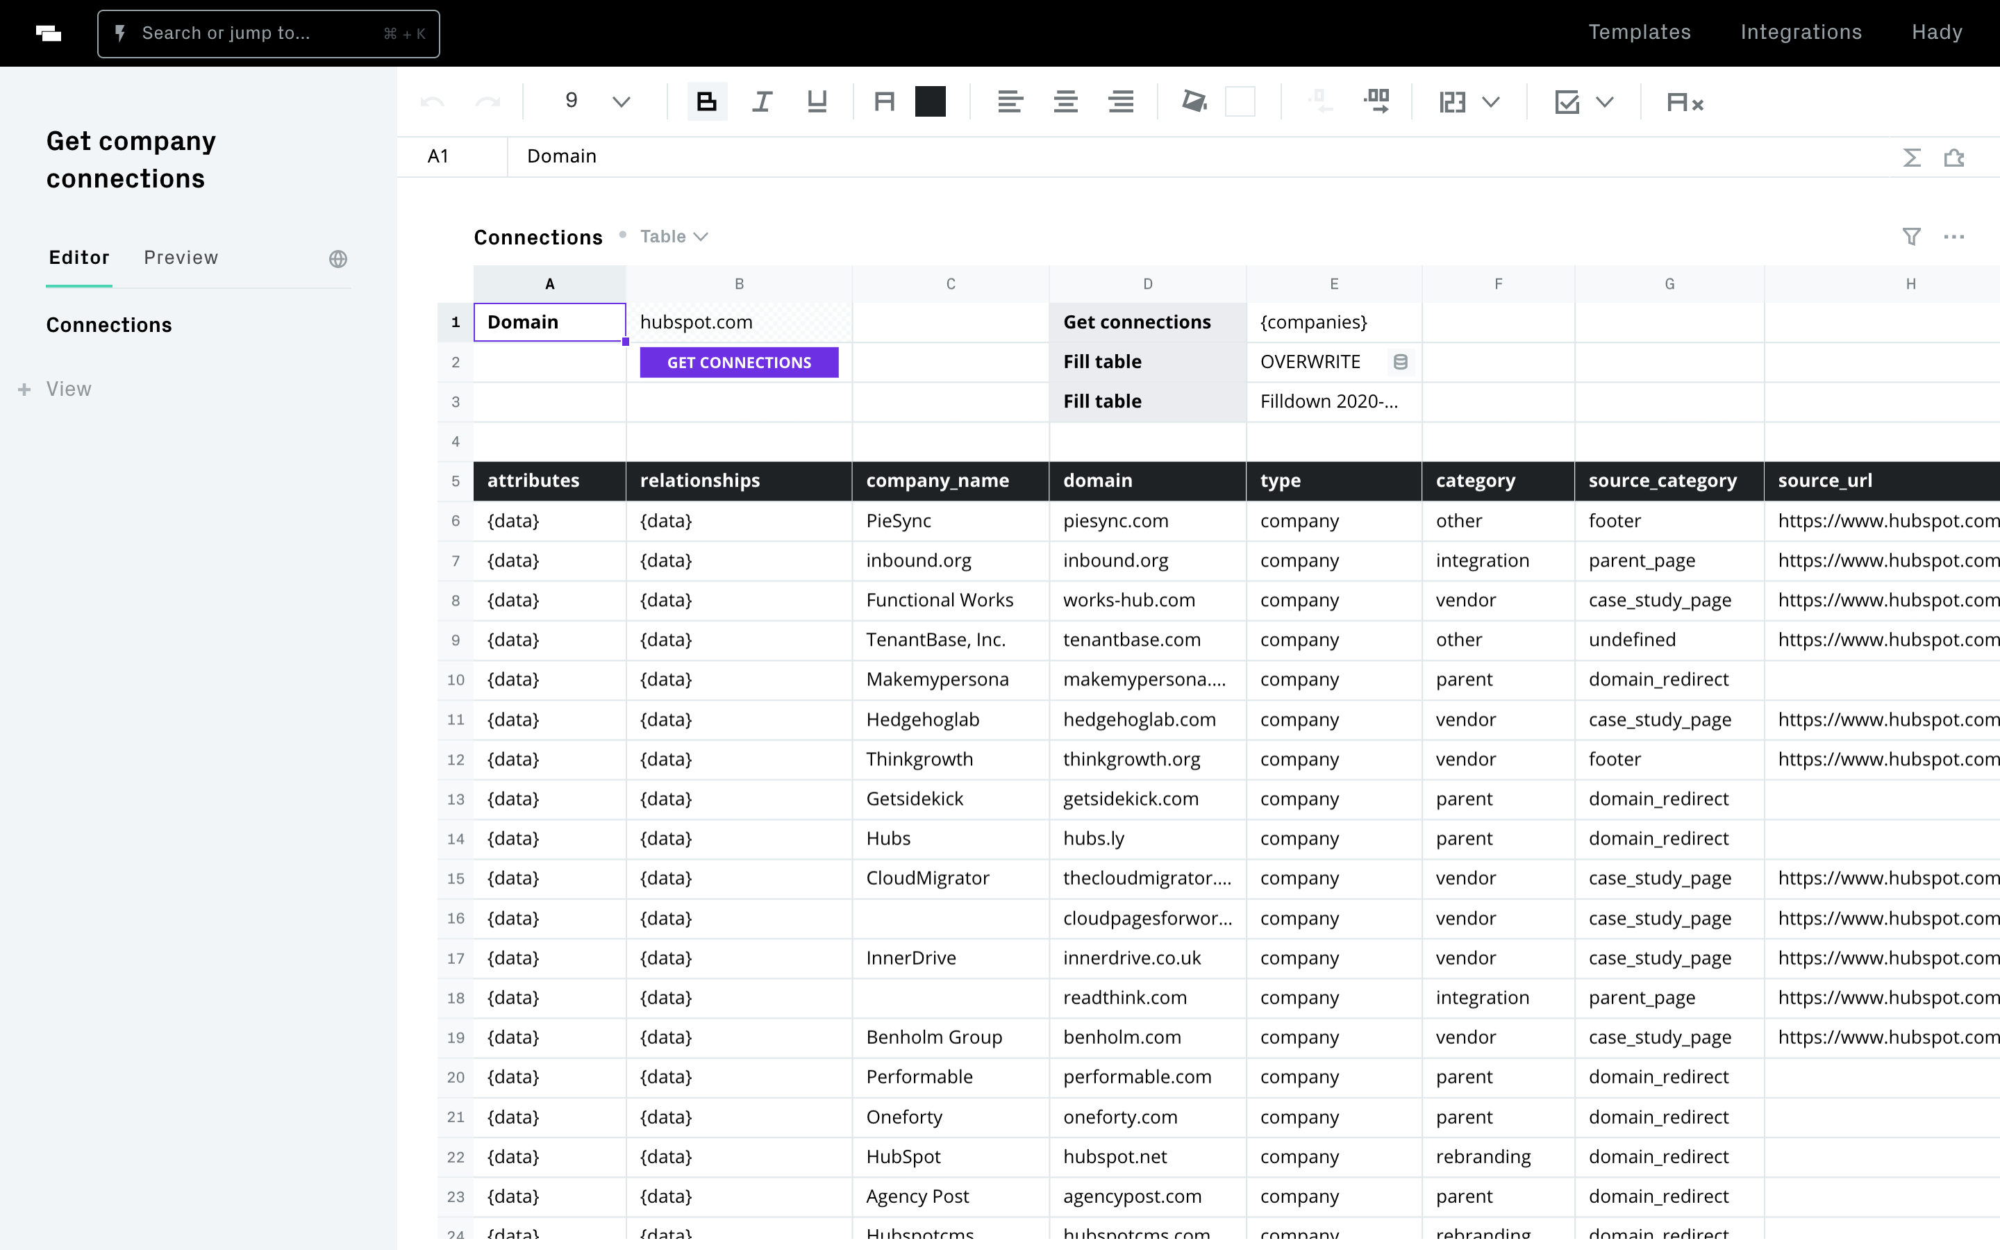Select the oneforty.com cell

click(x=1147, y=1118)
